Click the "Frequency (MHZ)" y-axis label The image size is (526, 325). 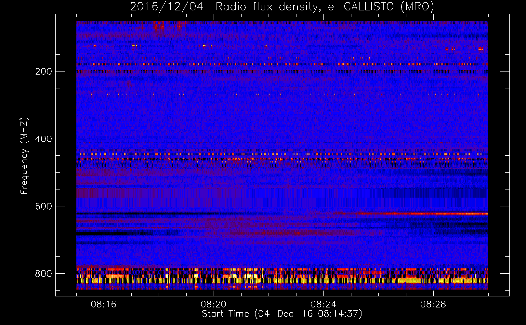click(x=24, y=156)
